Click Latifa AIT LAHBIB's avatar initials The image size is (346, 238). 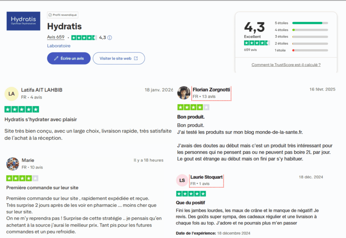coord(11,93)
